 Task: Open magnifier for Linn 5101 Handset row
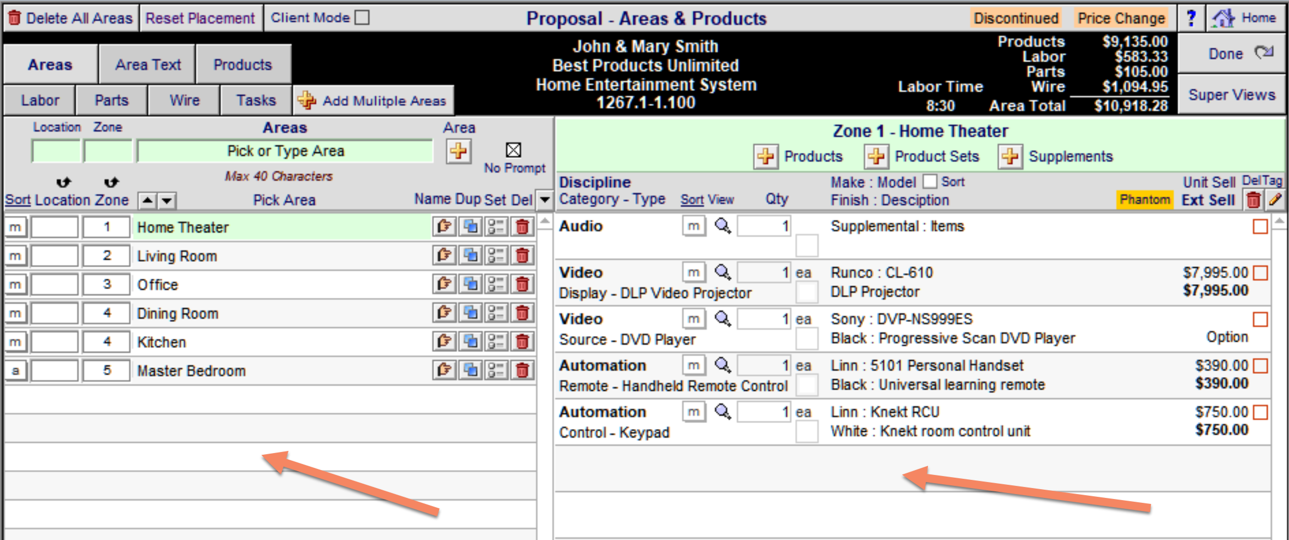click(723, 365)
